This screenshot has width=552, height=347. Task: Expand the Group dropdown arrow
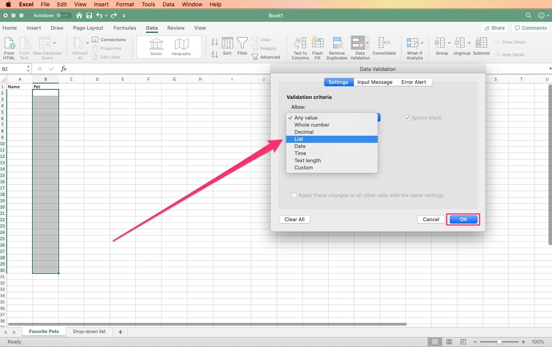(449, 43)
